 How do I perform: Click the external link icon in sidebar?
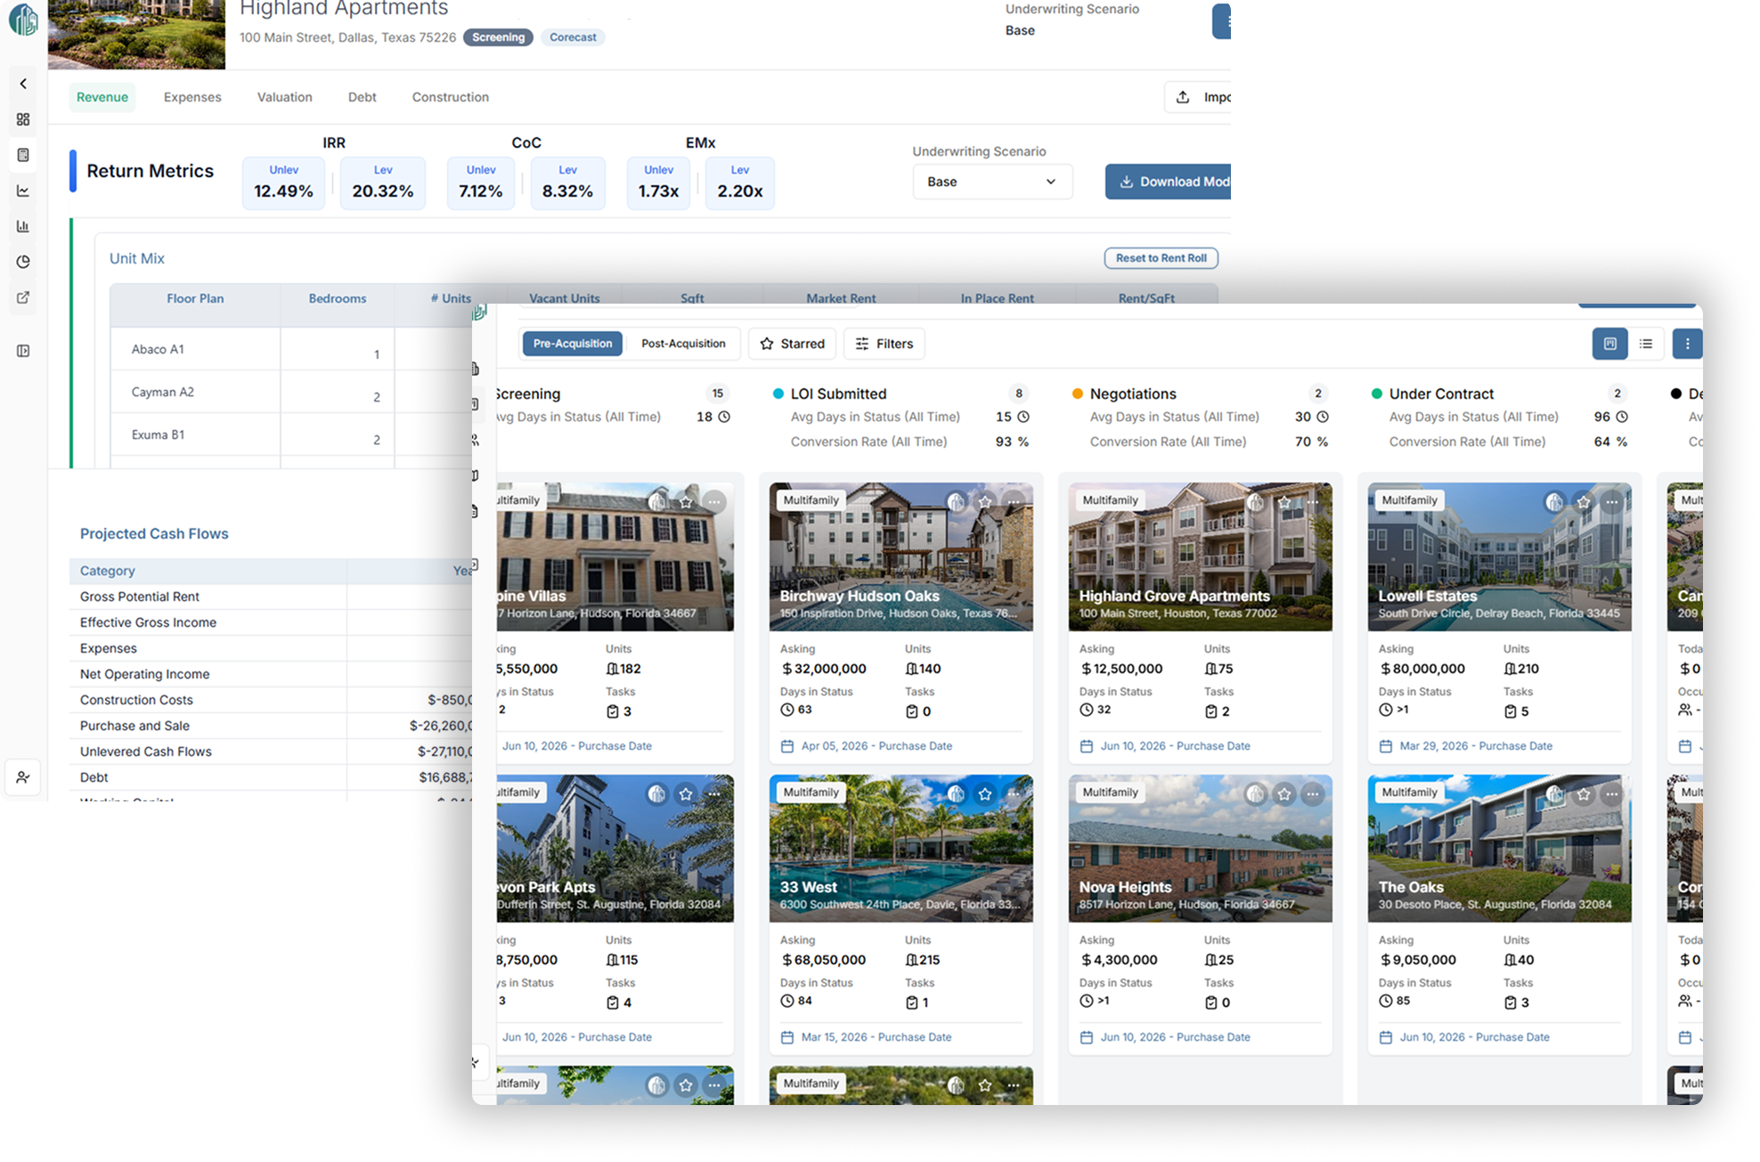click(23, 297)
